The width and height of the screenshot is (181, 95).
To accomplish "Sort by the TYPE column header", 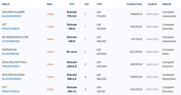I will 99,4.
